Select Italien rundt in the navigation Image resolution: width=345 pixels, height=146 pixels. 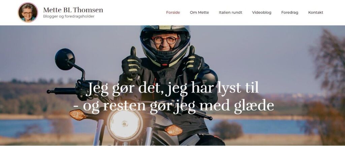click(230, 12)
